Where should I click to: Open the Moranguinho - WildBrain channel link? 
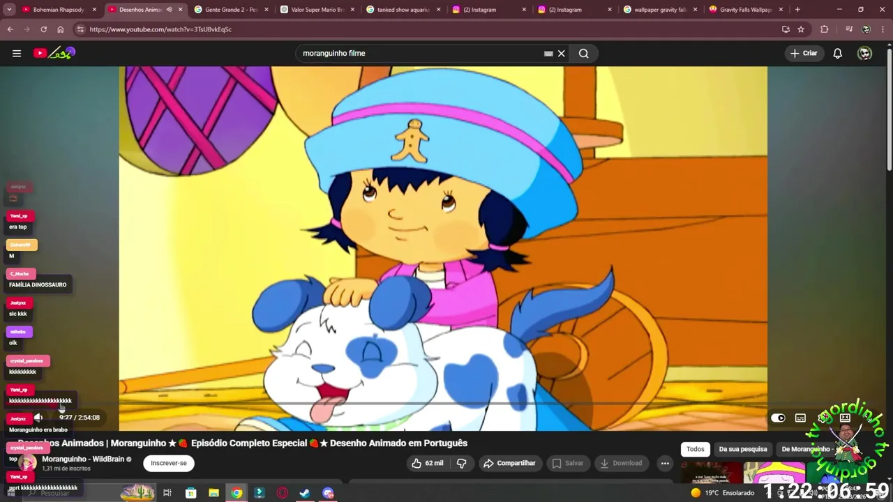[x=83, y=459]
